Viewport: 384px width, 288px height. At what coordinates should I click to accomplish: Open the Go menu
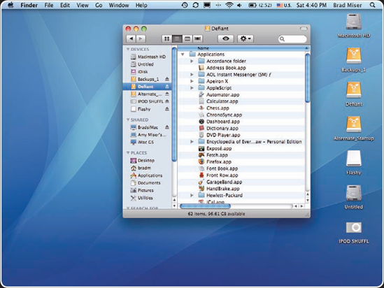click(x=99, y=5)
